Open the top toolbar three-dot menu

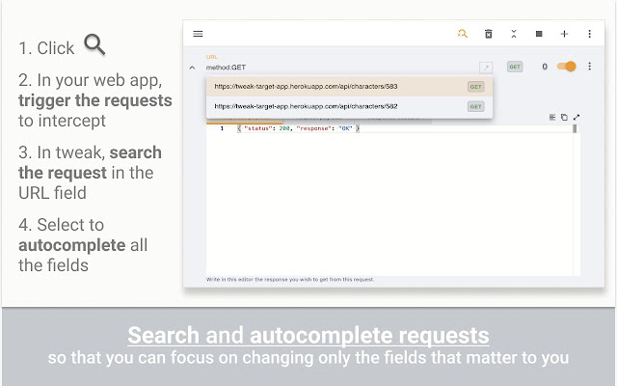[590, 34]
